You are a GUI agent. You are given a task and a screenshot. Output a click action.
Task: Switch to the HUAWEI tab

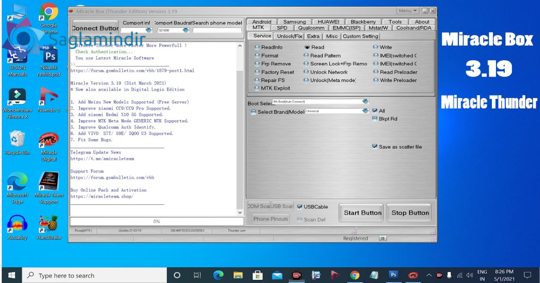pyautogui.click(x=328, y=22)
